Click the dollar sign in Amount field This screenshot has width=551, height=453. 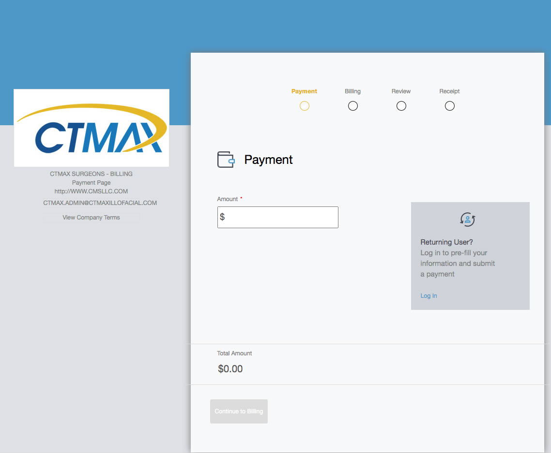pos(222,217)
